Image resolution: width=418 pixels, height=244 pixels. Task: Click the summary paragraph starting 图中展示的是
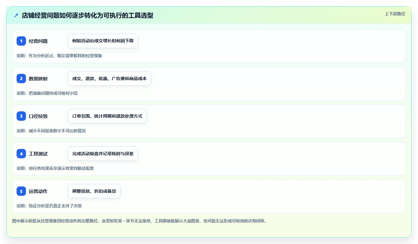click(x=140, y=221)
